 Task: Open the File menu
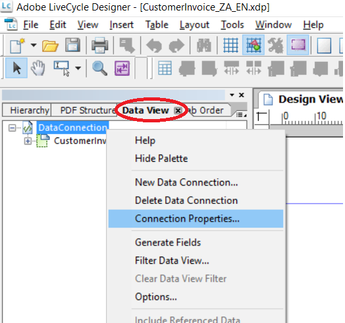coord(31,24)
